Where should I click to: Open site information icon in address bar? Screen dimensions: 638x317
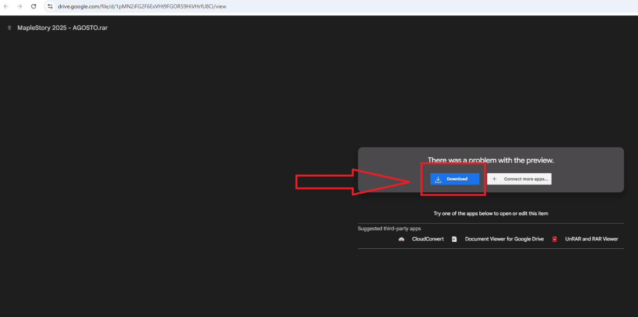pyautogui.click(x=50, y=7)
